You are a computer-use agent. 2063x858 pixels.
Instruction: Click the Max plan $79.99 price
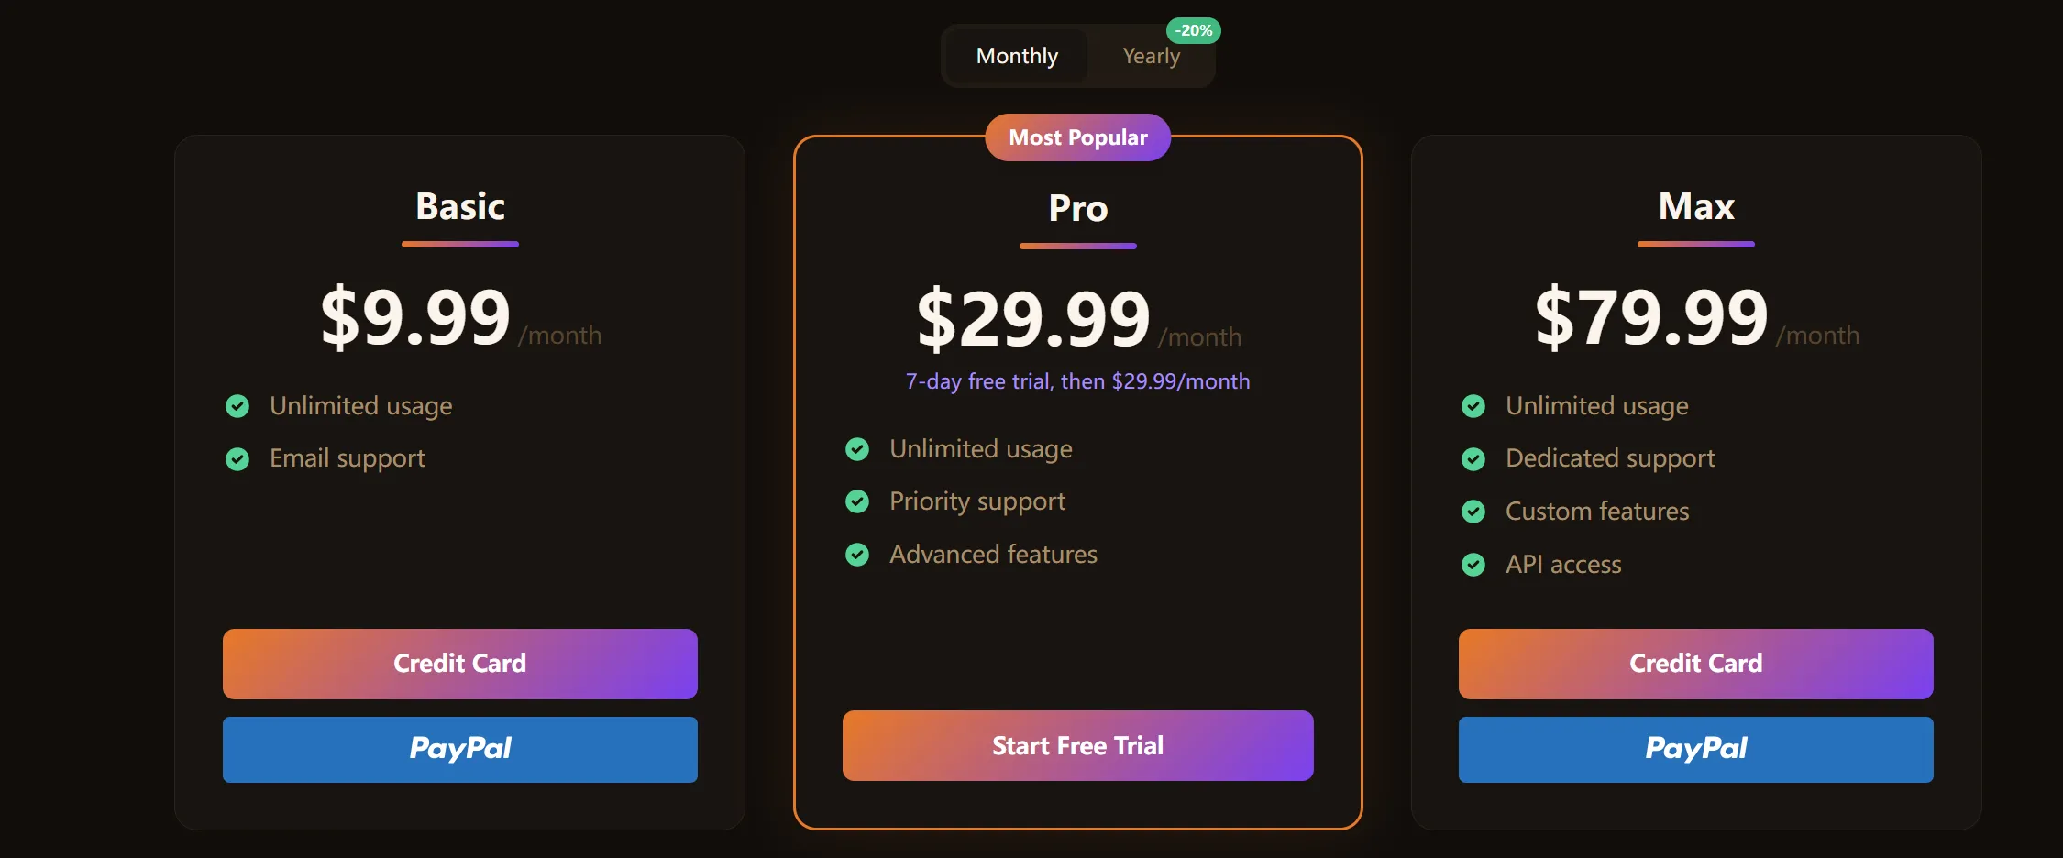coord(1651,317)
